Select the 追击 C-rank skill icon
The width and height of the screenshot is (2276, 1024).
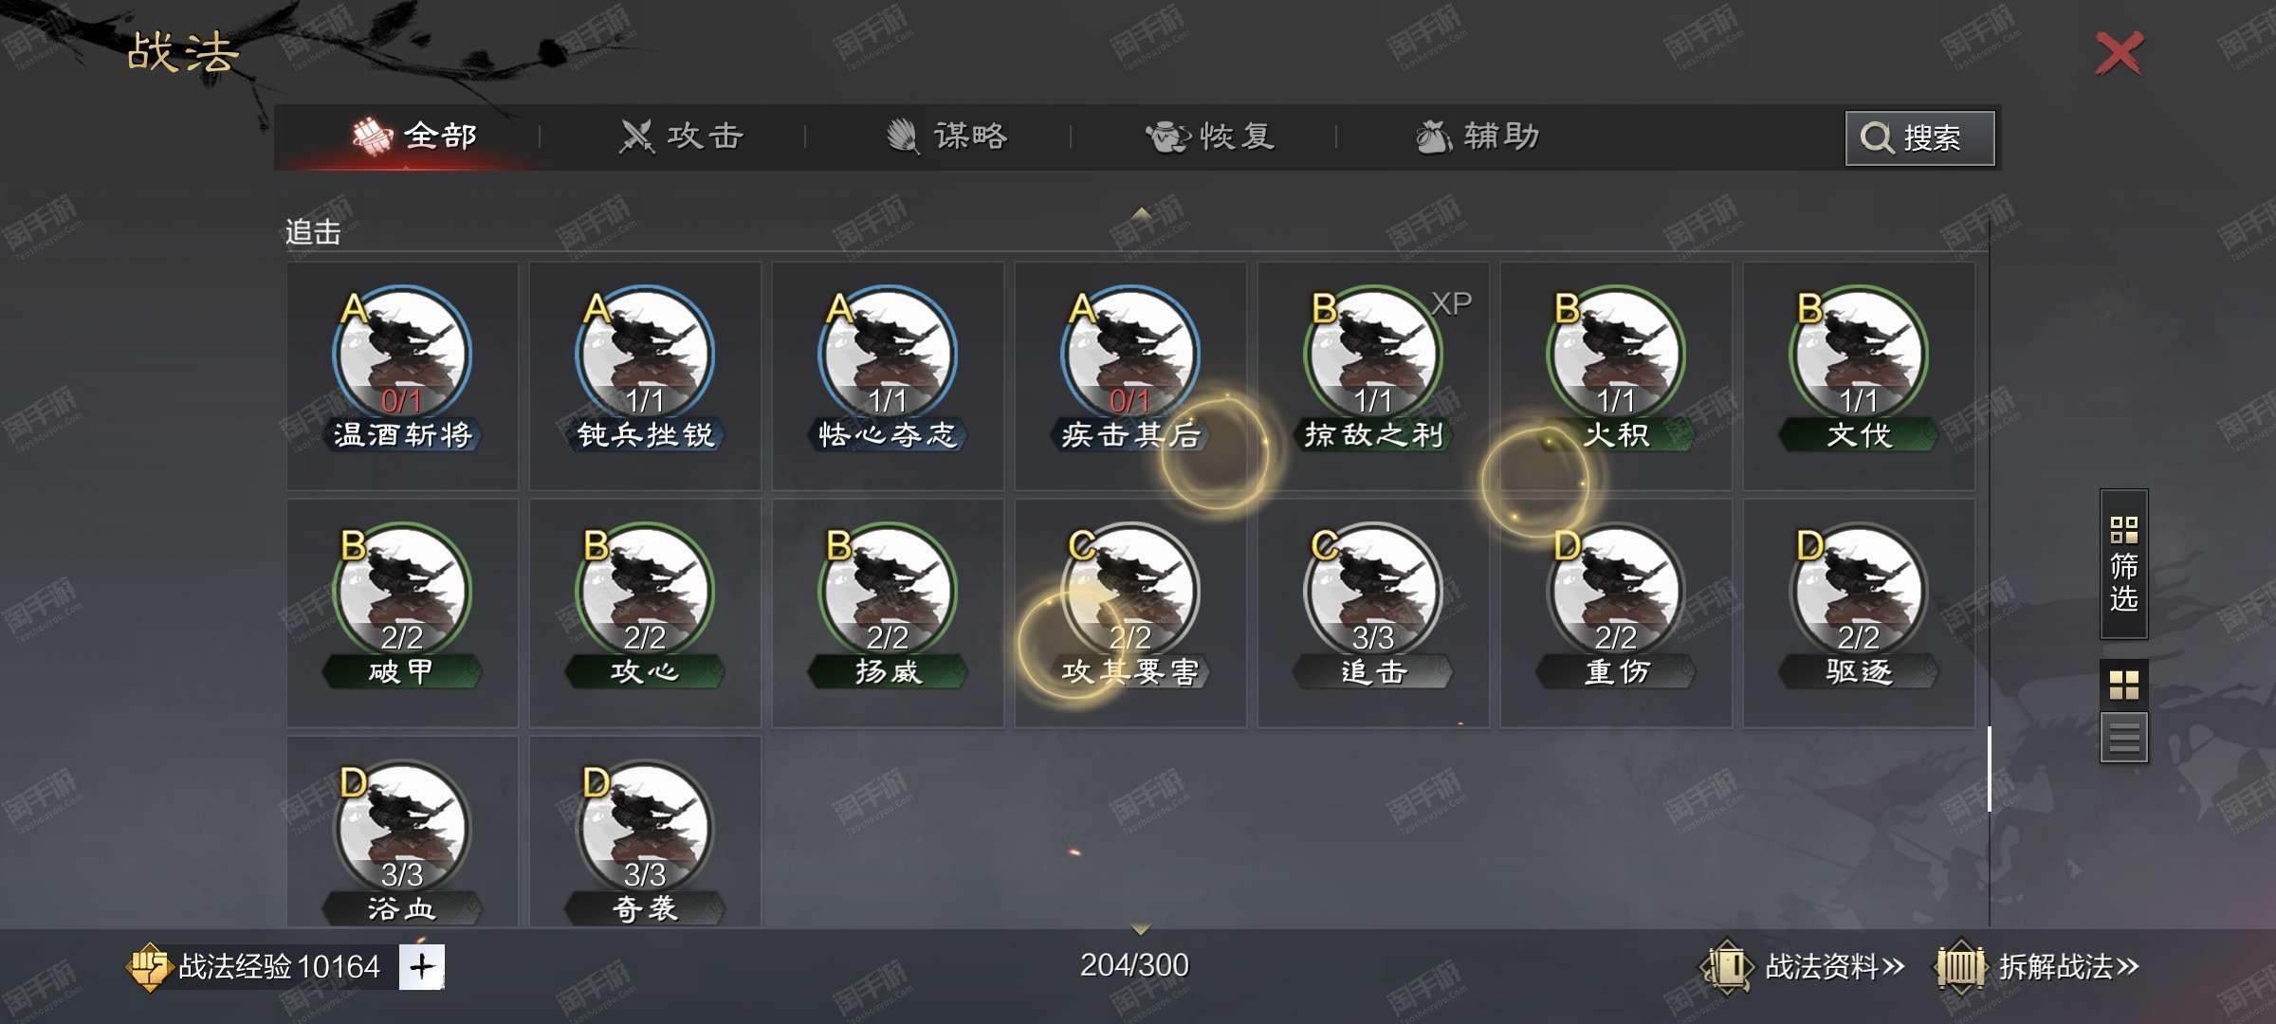pyautogui.click(x=1373, y=589)
